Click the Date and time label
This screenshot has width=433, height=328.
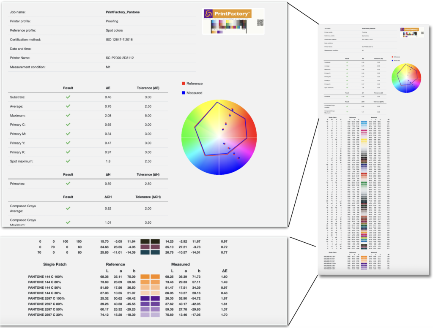[x=21, y=49]
